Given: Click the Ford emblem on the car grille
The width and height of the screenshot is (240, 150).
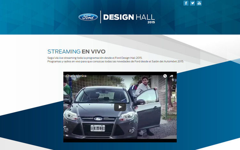Looking at the screenshot, I should coord(98,118).
